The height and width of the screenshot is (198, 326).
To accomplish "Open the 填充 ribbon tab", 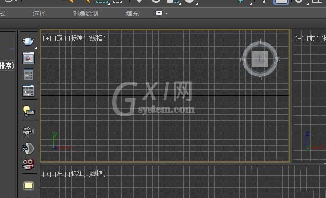I will pos(132,14).
